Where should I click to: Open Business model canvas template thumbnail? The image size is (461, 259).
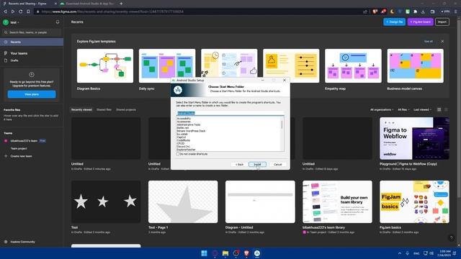click(x=415, y=65)
